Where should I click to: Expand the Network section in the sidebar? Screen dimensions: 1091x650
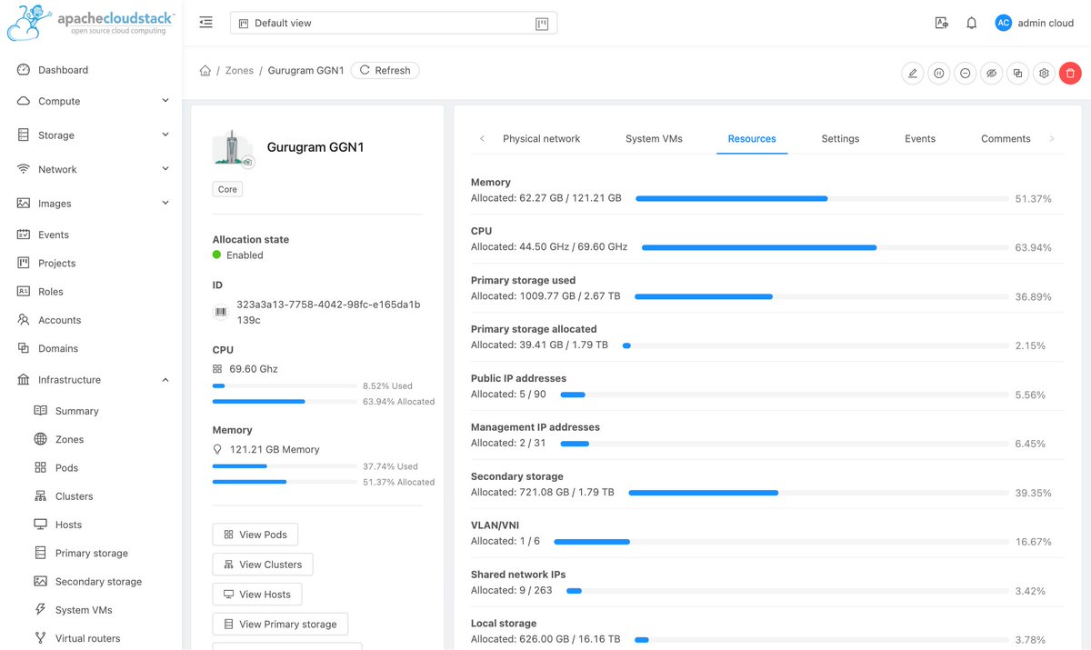tap(58, 168)
